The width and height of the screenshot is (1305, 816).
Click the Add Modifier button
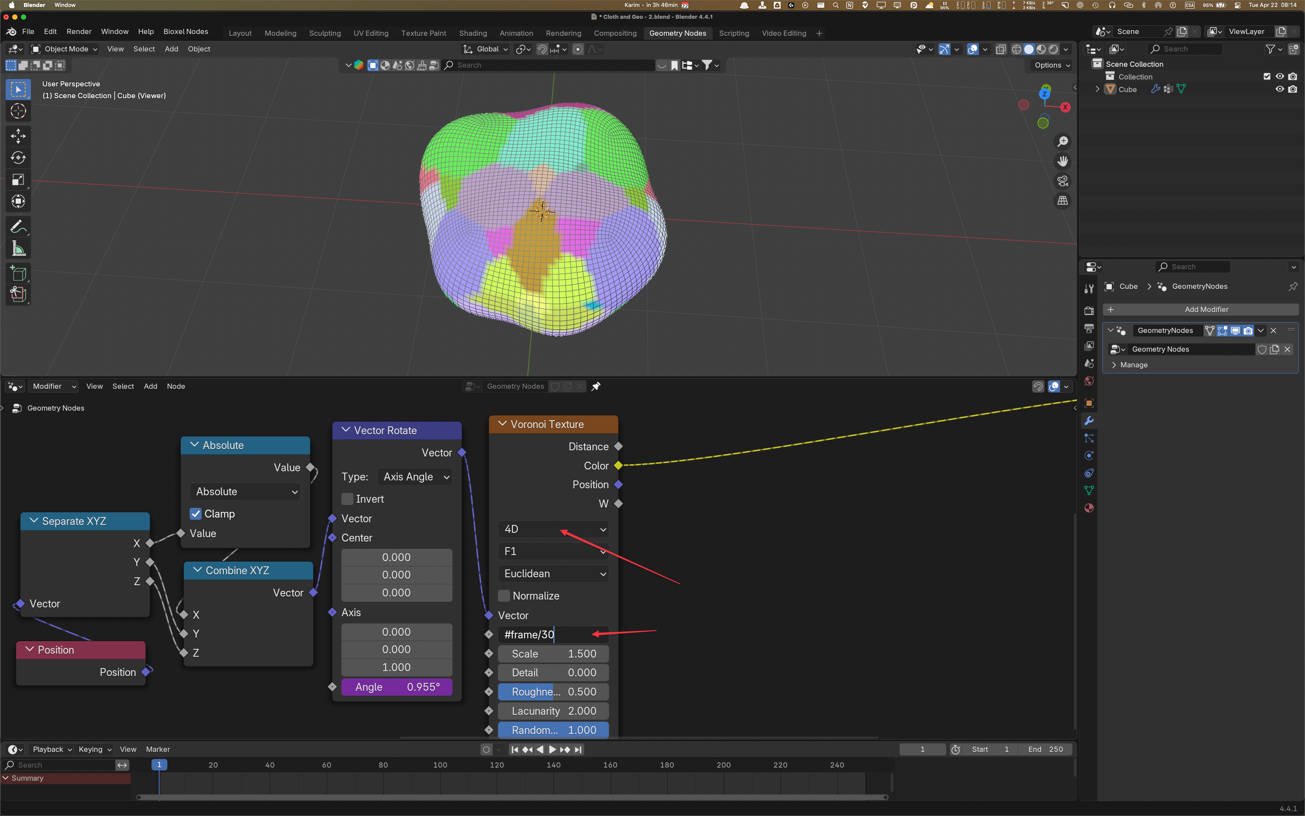pos(1200,310)
